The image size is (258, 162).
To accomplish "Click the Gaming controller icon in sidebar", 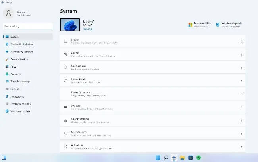I will 7,89.
